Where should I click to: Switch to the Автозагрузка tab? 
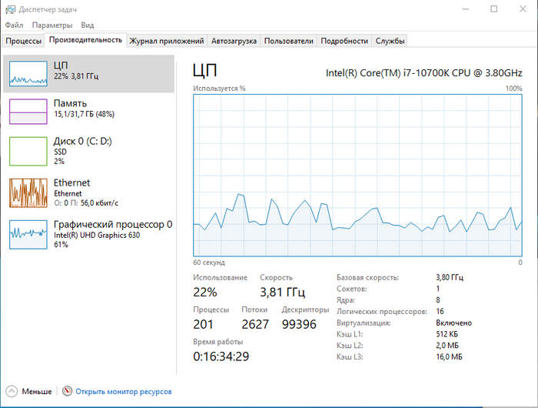pos(234,41)
